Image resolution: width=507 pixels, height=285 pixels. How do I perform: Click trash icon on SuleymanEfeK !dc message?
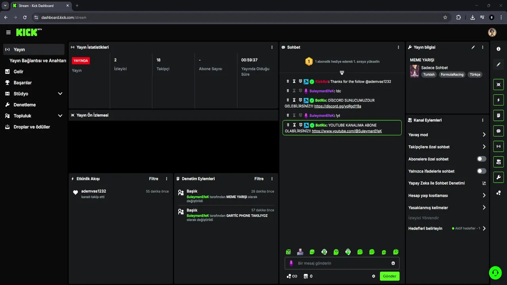tap(288, 91)
